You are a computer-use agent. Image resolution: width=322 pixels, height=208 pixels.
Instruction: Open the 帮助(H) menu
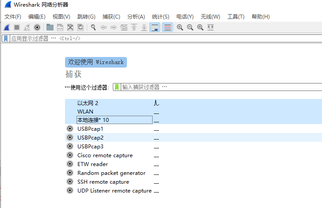[261, 17]
